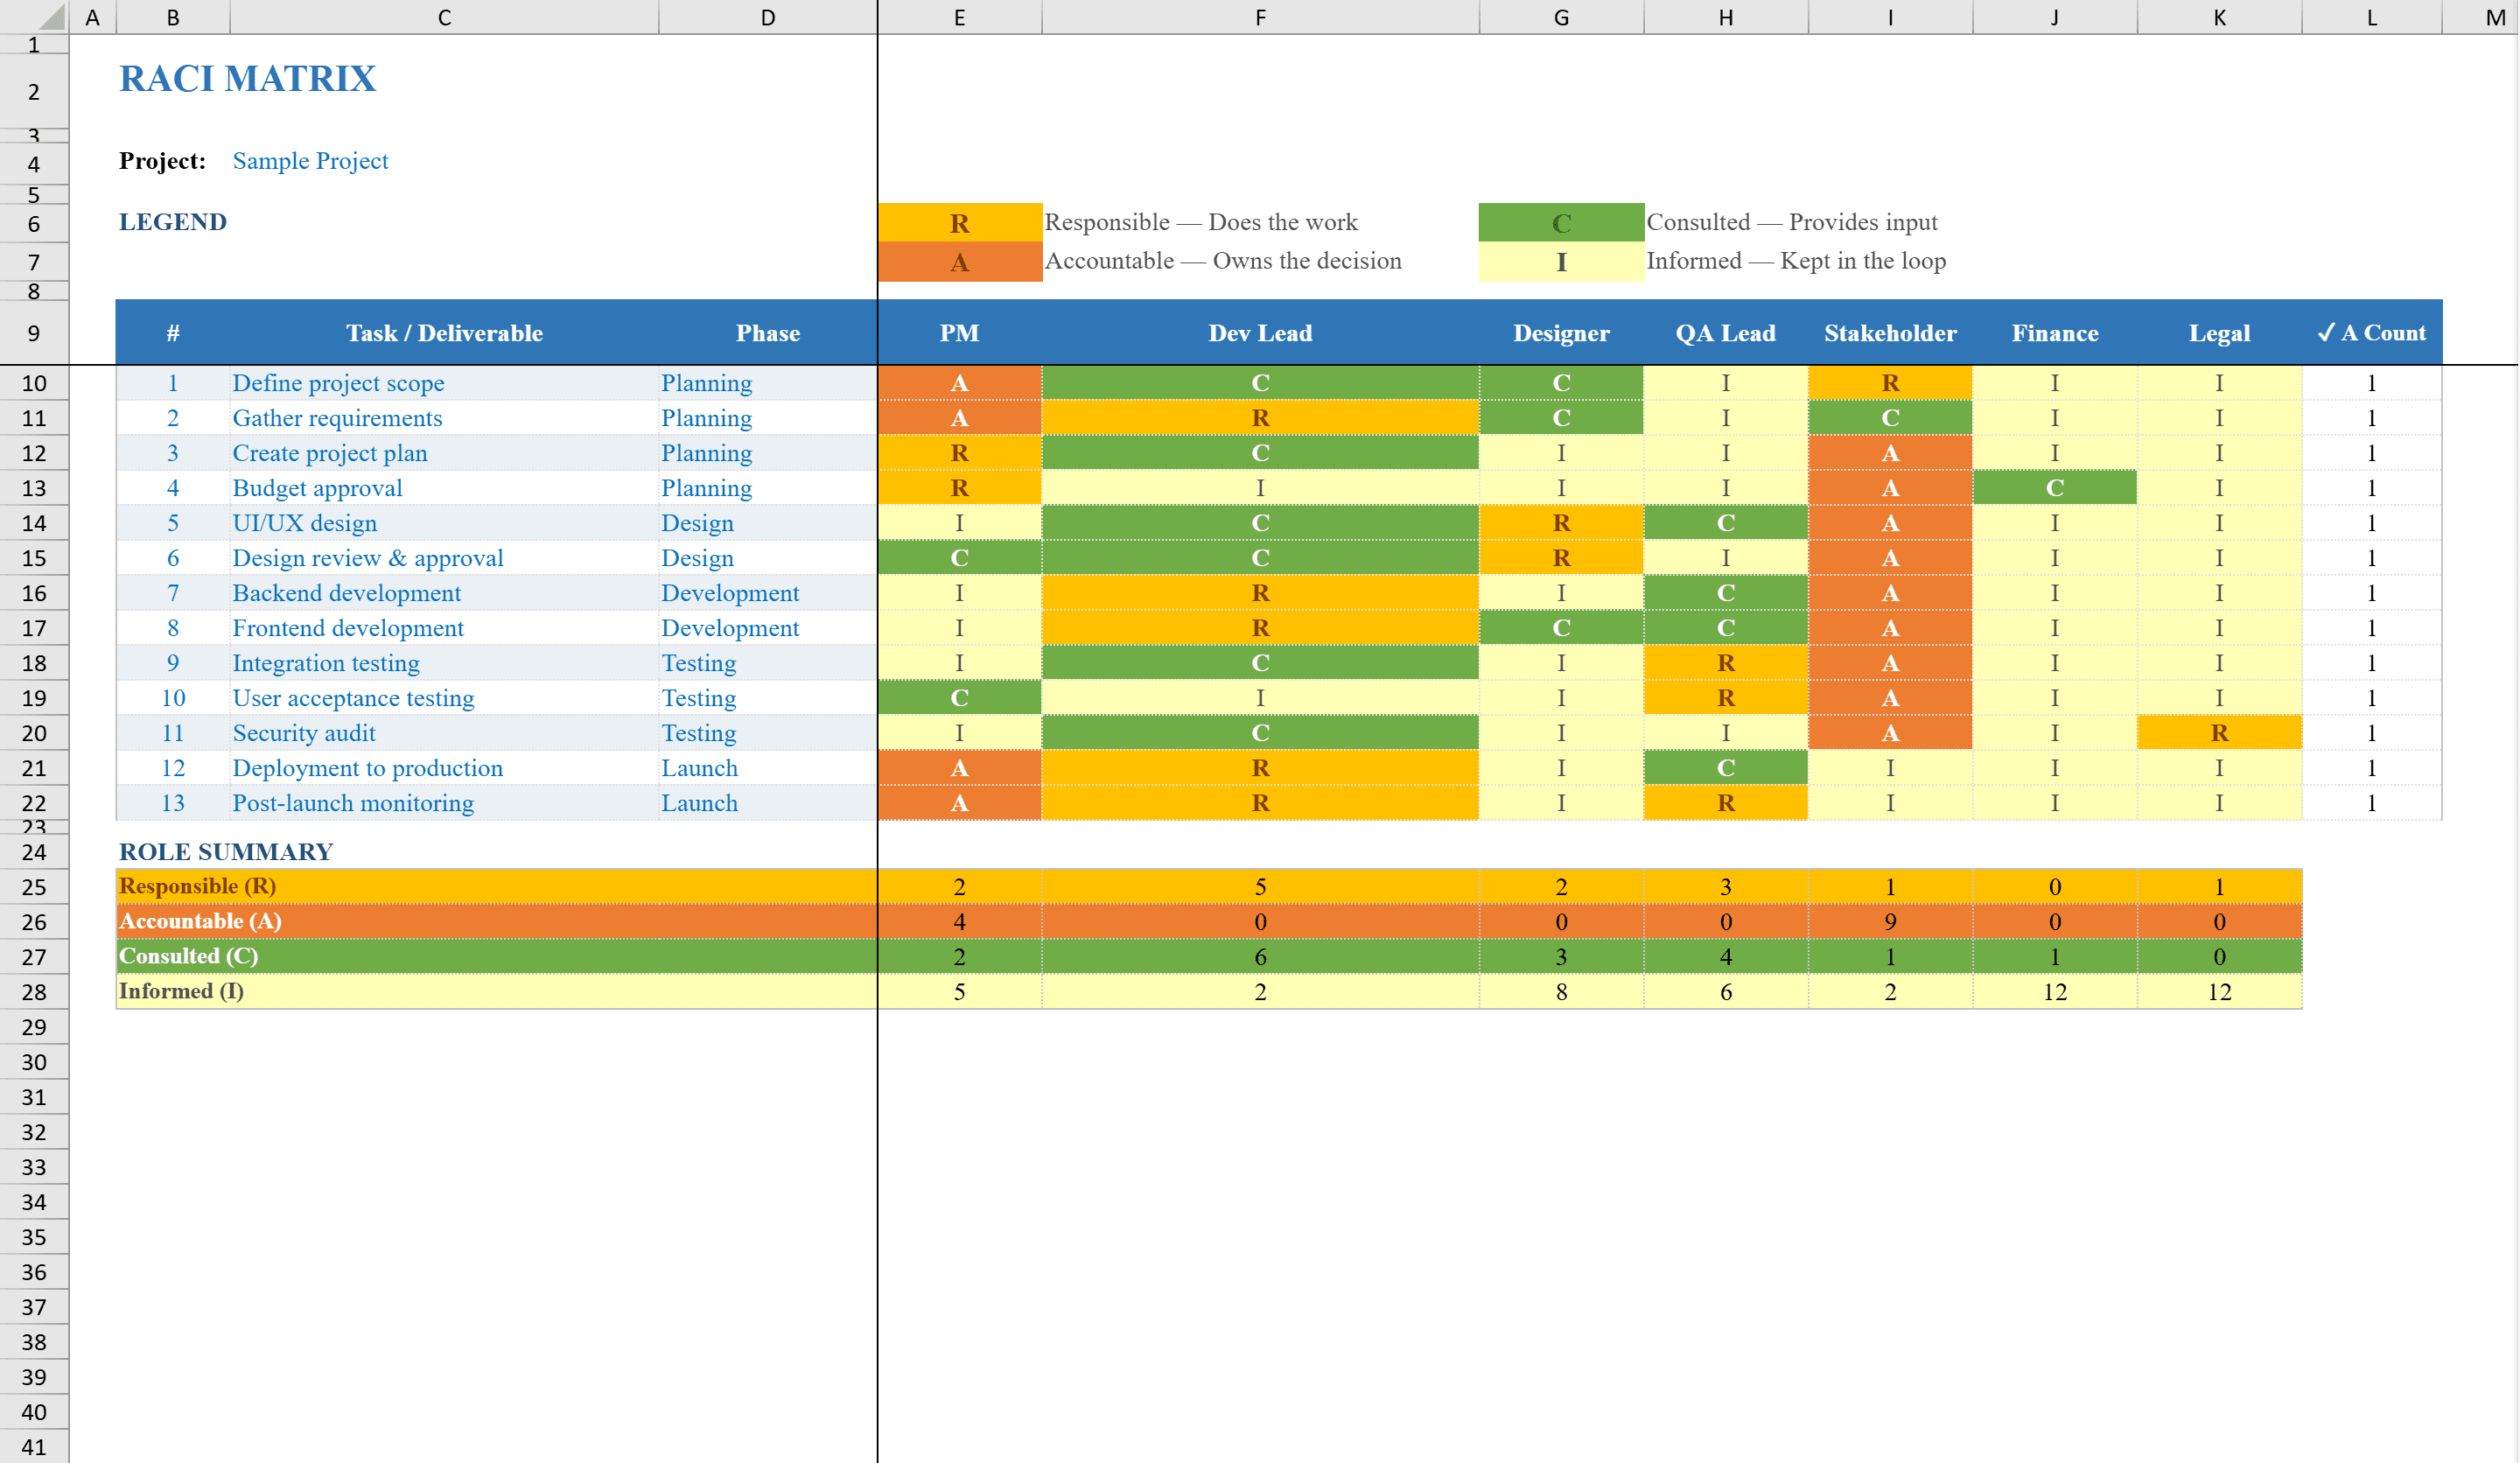Click the Planning phase cell for Budget approval
This screenshot has width=2520, height=1463.
point(706,488)
